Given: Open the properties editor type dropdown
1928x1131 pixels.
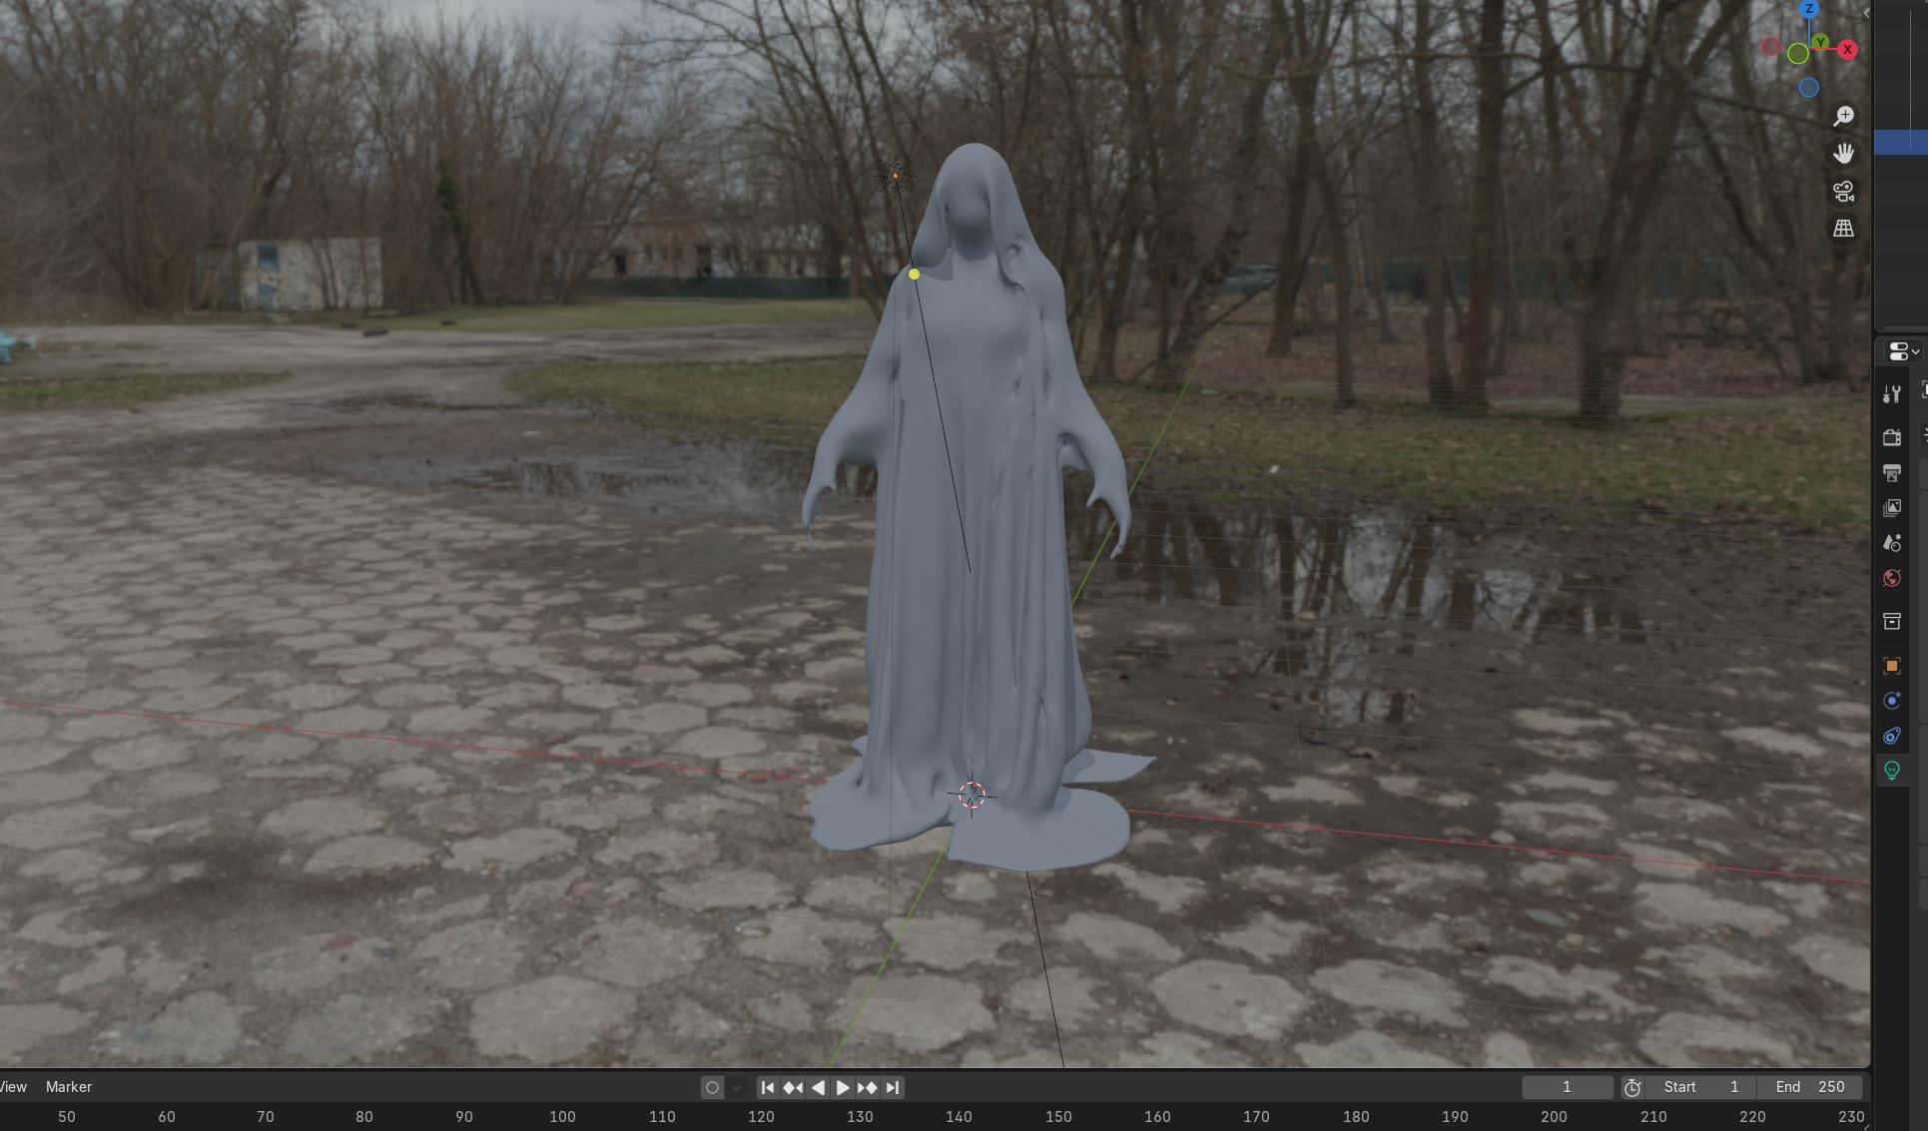Looking at the screenshot, I should click(x=1904, y=351).
